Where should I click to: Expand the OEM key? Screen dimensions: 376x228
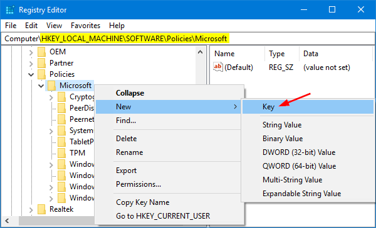[31, 52]
